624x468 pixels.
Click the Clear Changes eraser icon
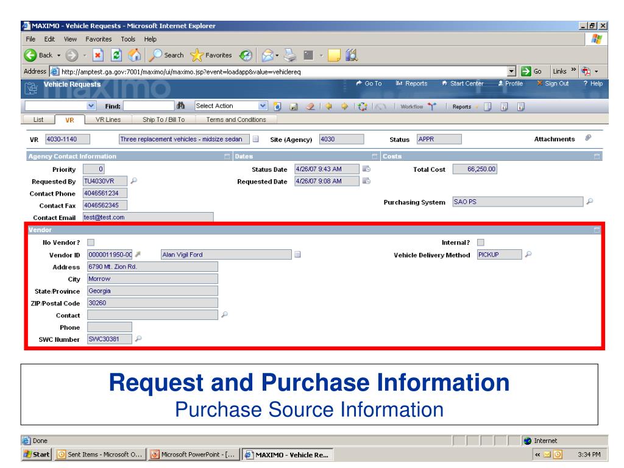click(x=310, y=106)
